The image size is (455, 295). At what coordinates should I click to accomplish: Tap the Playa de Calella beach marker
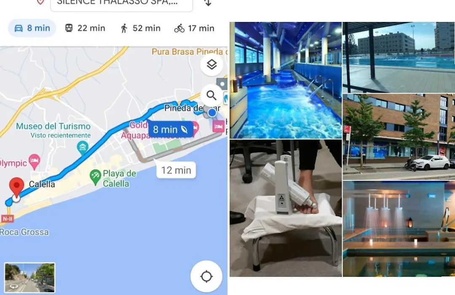tap(95, 177)
